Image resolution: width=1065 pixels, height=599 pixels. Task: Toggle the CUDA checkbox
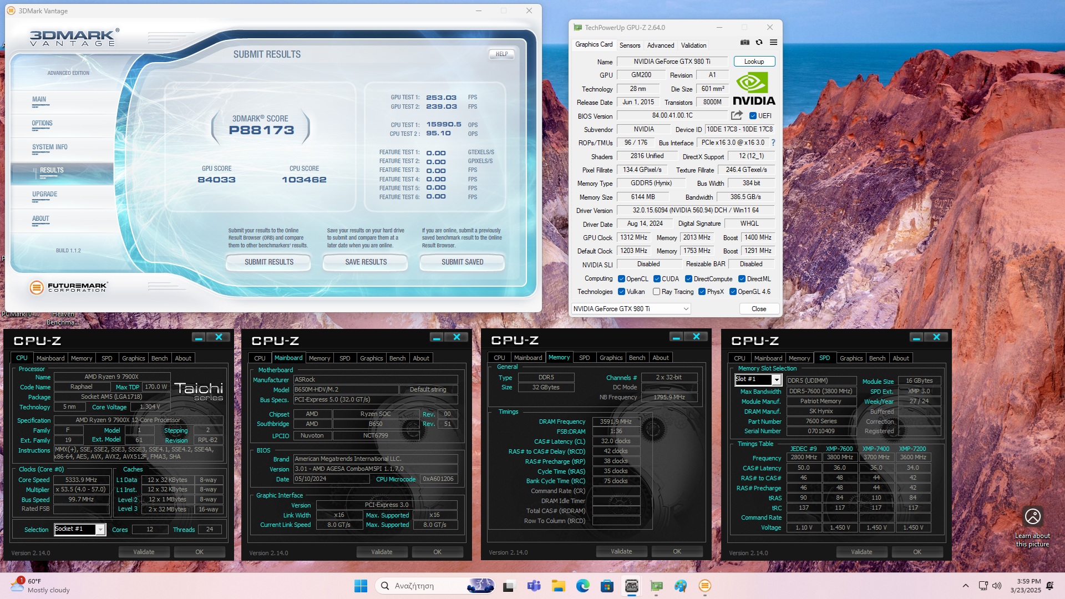[x=657, y=279]
